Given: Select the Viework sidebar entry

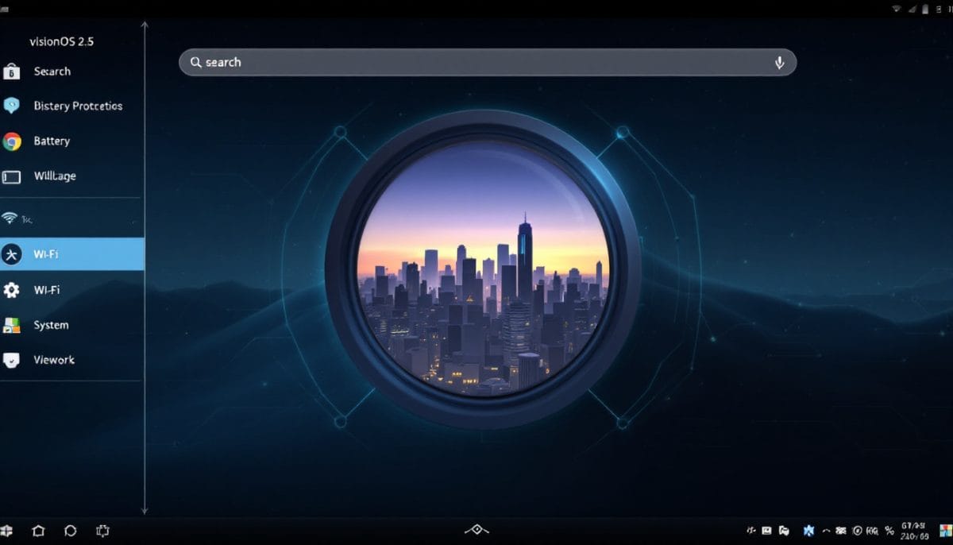Looking at the screenshot, I should pyautogui.click(x=71, y=360).
